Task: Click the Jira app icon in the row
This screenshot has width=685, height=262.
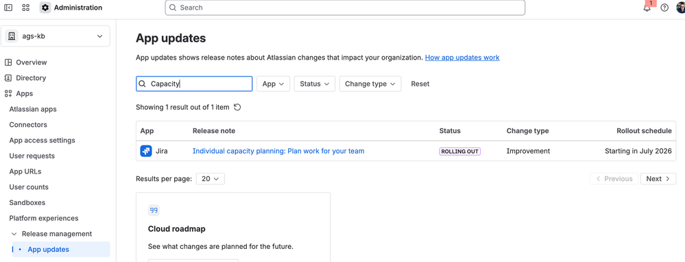Action: [146, 151]
